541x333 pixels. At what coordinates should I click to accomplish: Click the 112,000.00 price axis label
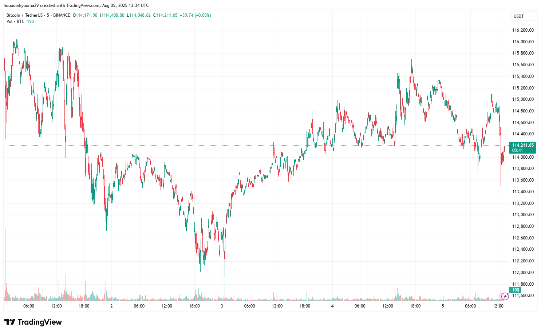pos(523,273)
